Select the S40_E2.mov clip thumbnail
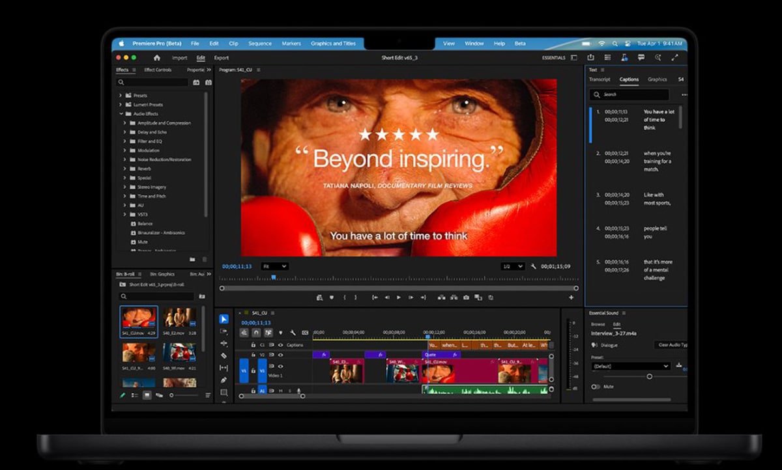 click(x=179, y=318)
